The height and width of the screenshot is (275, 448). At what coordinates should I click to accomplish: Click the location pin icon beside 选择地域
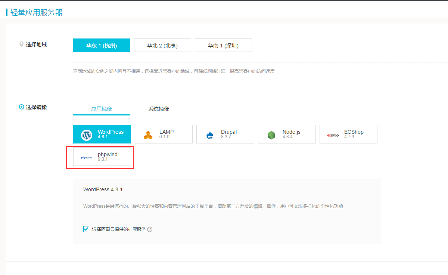click(21, 44)
